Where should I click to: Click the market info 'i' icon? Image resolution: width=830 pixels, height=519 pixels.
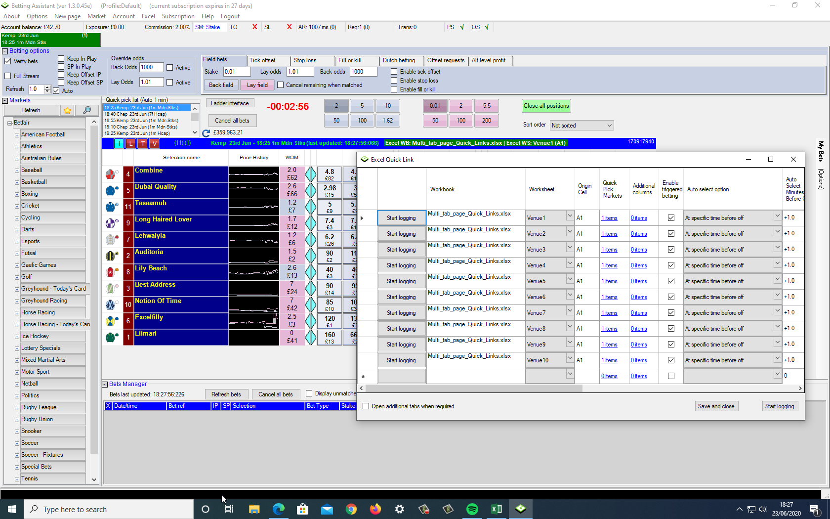(119, 143)
